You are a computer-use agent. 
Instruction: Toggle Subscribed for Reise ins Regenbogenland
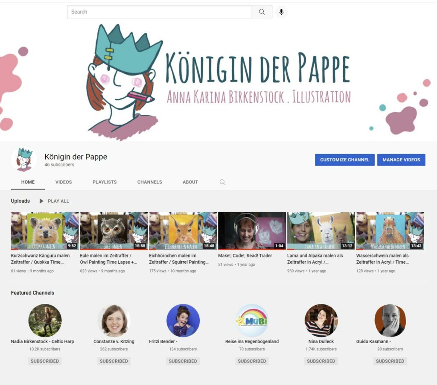[252, 361]
